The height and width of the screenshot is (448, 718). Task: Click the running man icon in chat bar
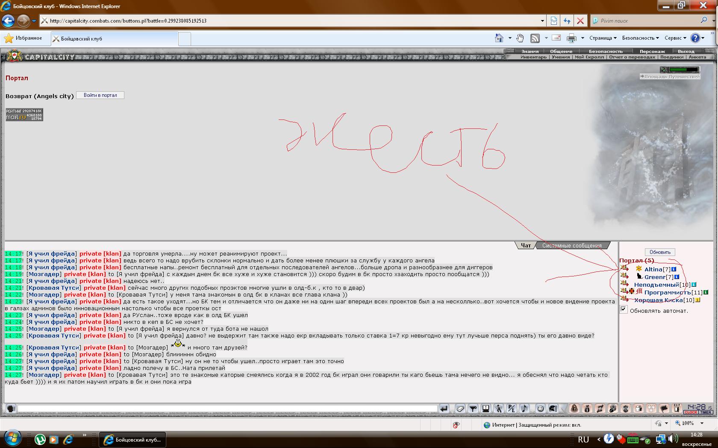tap(498, 409)
